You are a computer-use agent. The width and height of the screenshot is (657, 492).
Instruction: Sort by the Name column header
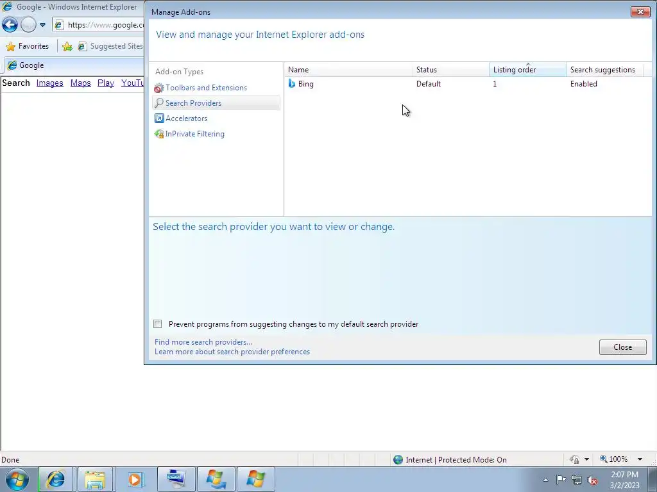pyautogui.click(x=348, y=69)
